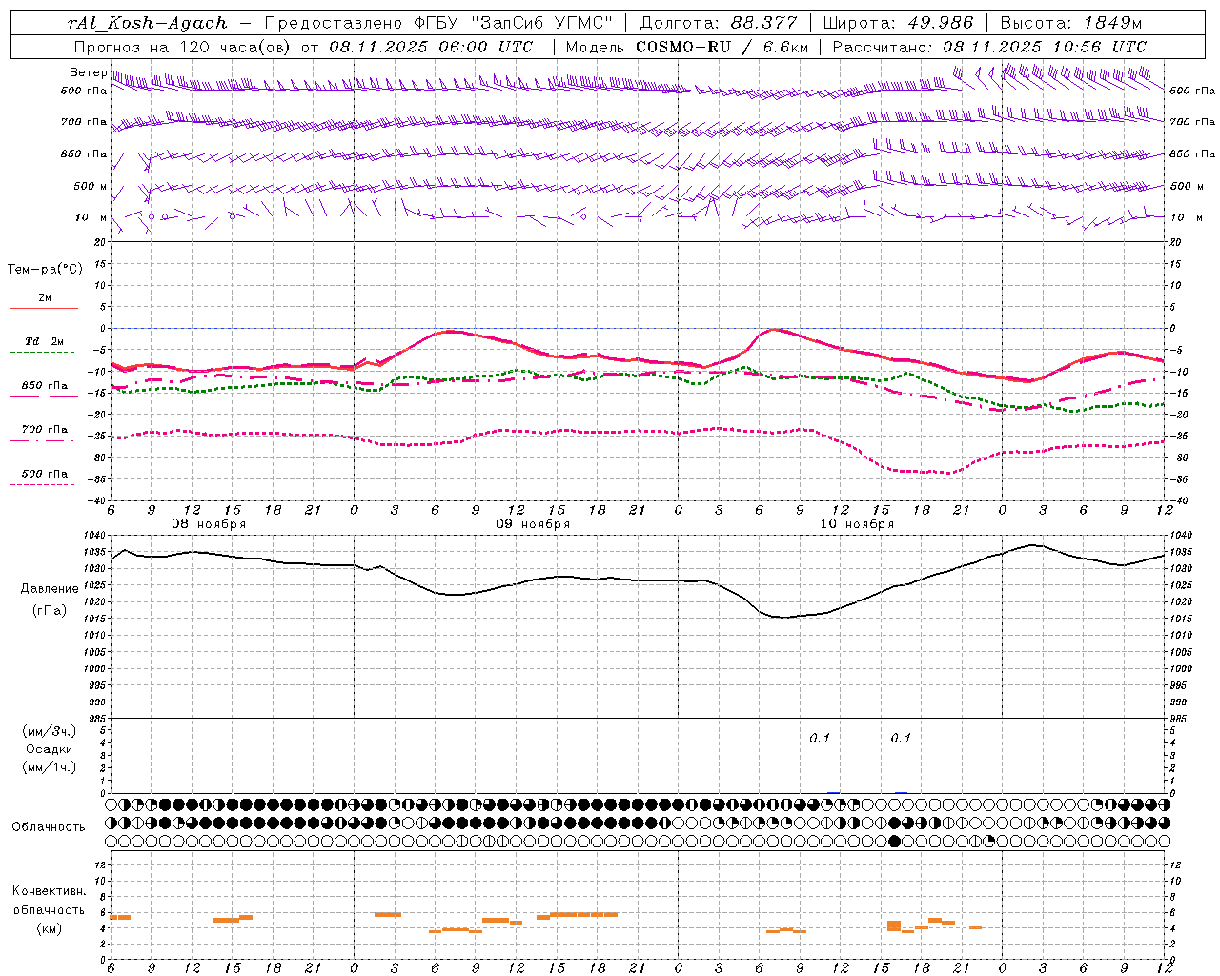Click the longitude value 88.377
Image resolution: width=1220 pixels, height=976 pixels.
764,23
